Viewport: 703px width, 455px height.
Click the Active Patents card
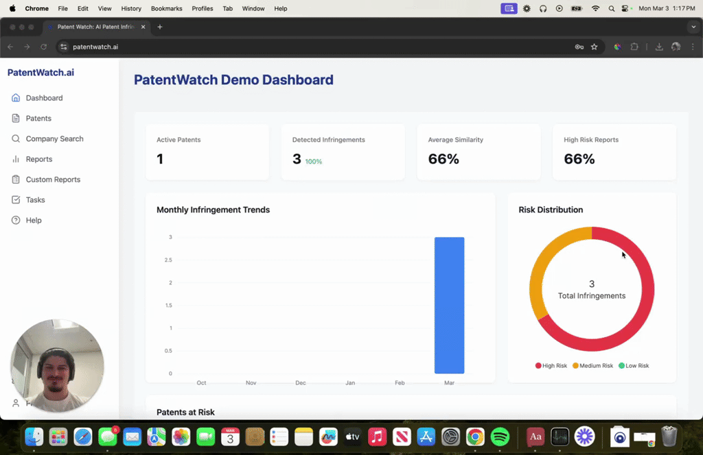[207, 152]
